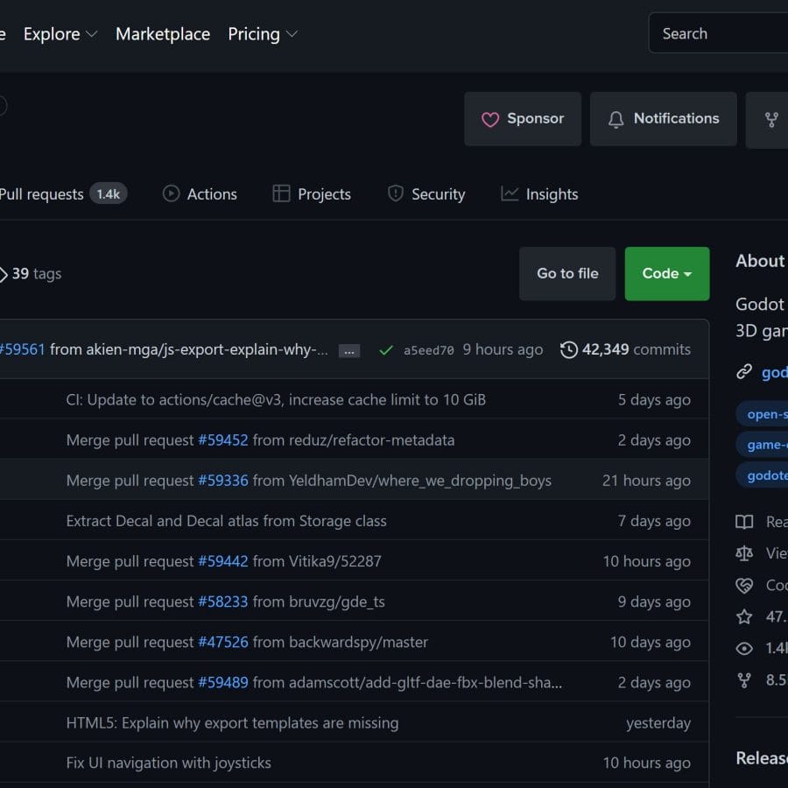Click the heart icon on Sponsor button
This screenshot has height=788, width=788.
490,119
